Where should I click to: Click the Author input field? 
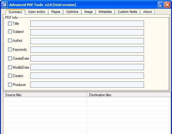point(87,41)
